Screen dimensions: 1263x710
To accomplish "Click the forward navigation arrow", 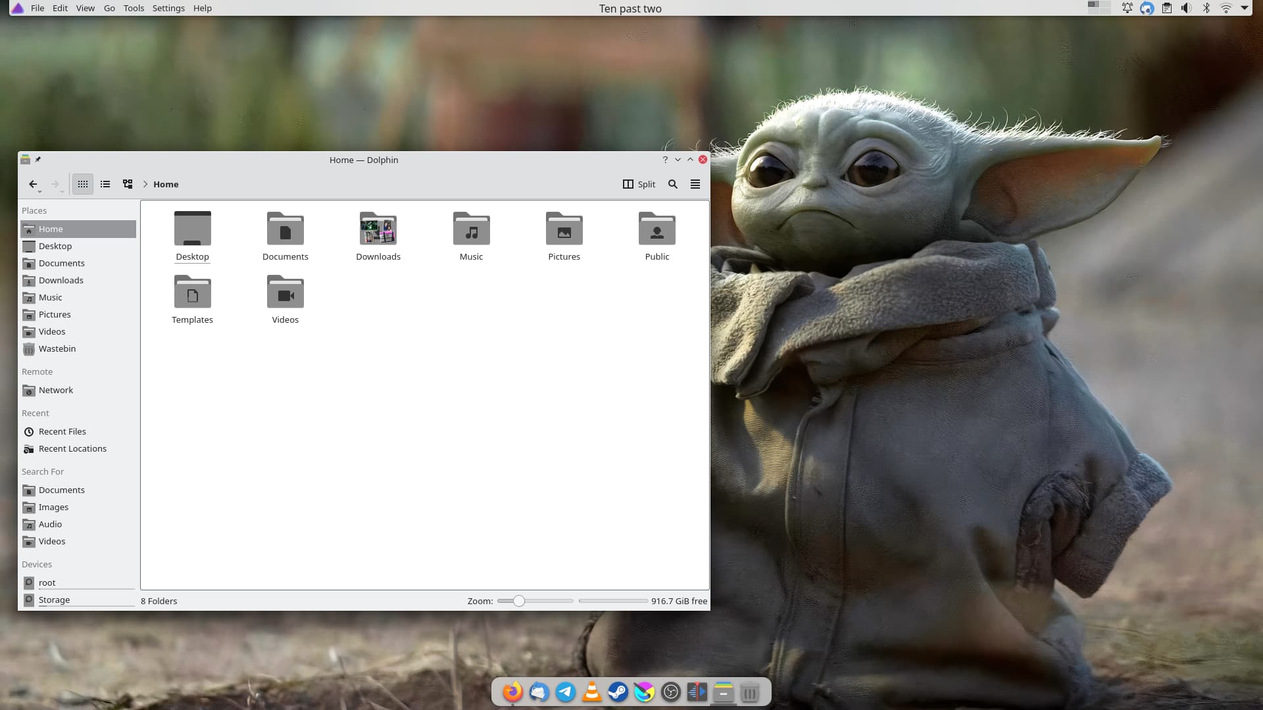I will pos(55,184).
